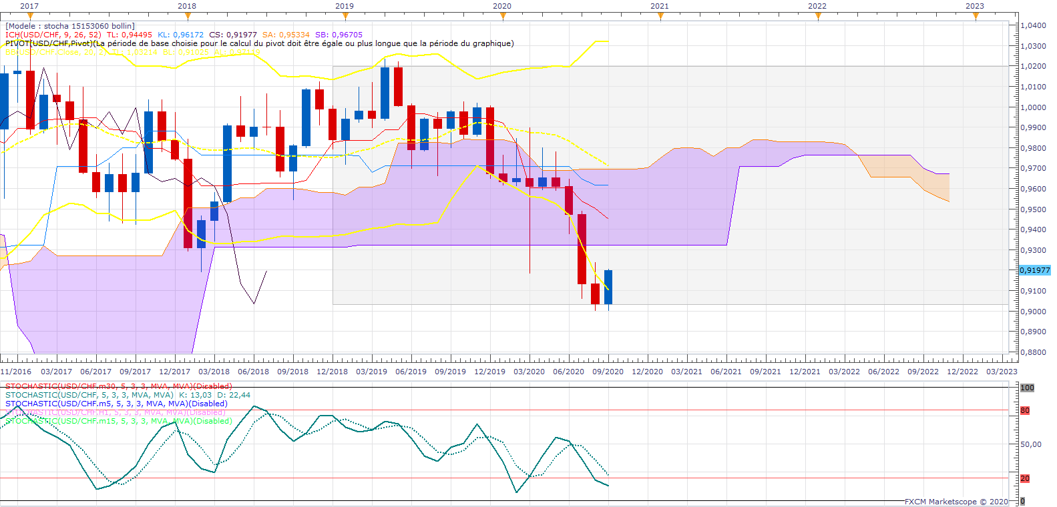This screenshot has width=1057, height=507.
Task: Select the disabled STOCHASTIC m5 indicator label
Action: (x=116, y=404)
